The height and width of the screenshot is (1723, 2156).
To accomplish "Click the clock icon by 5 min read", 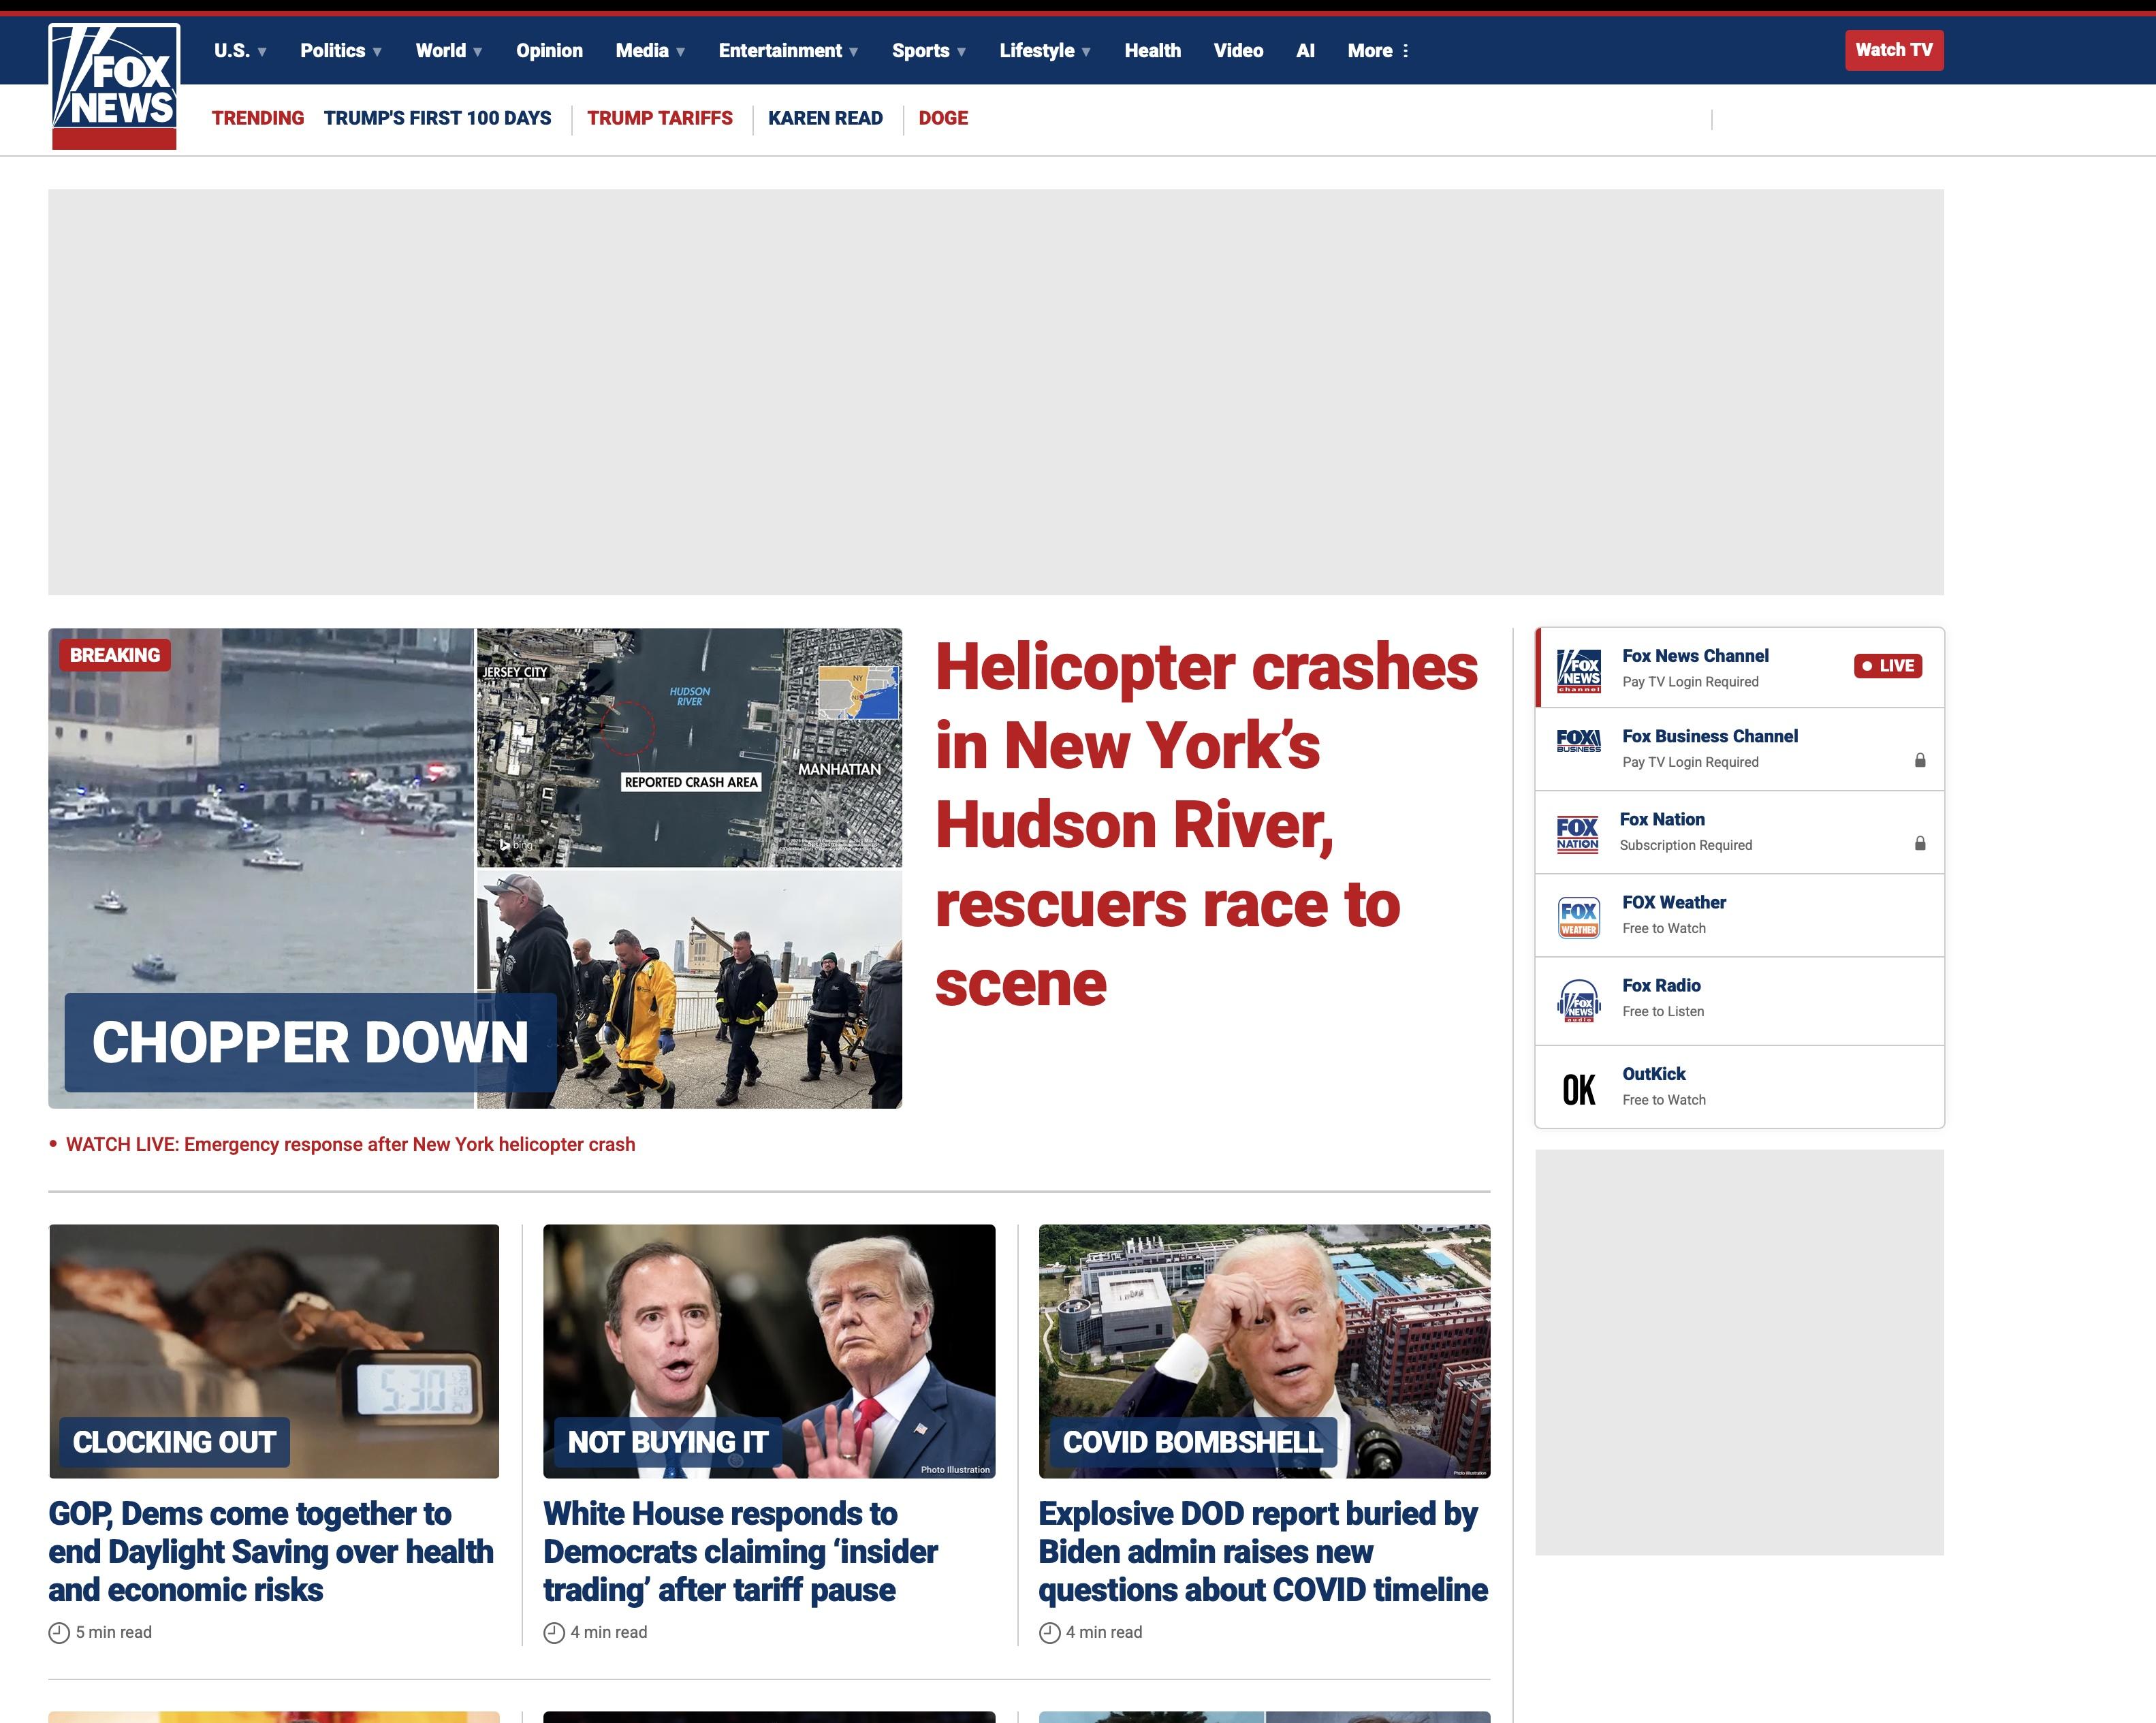I will (59, 1632).
